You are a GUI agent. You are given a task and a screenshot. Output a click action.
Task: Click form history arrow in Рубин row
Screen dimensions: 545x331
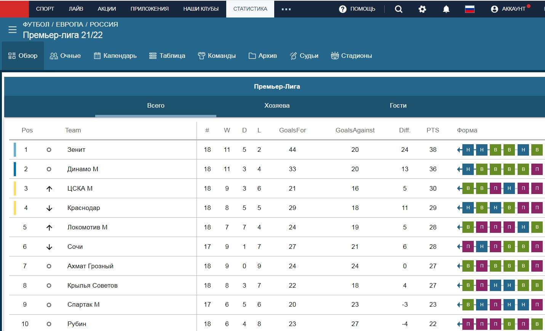(459, 324)
